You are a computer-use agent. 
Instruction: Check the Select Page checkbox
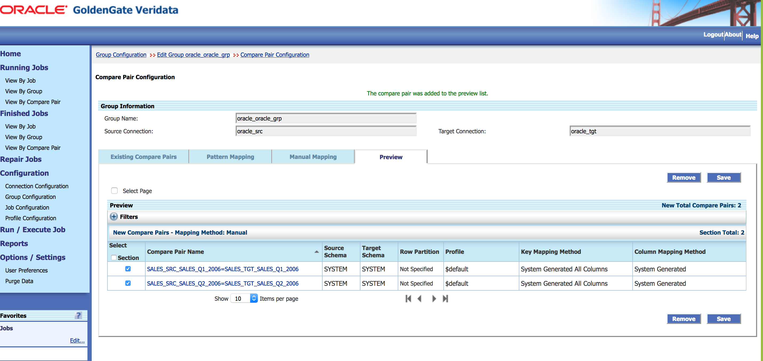114,191
